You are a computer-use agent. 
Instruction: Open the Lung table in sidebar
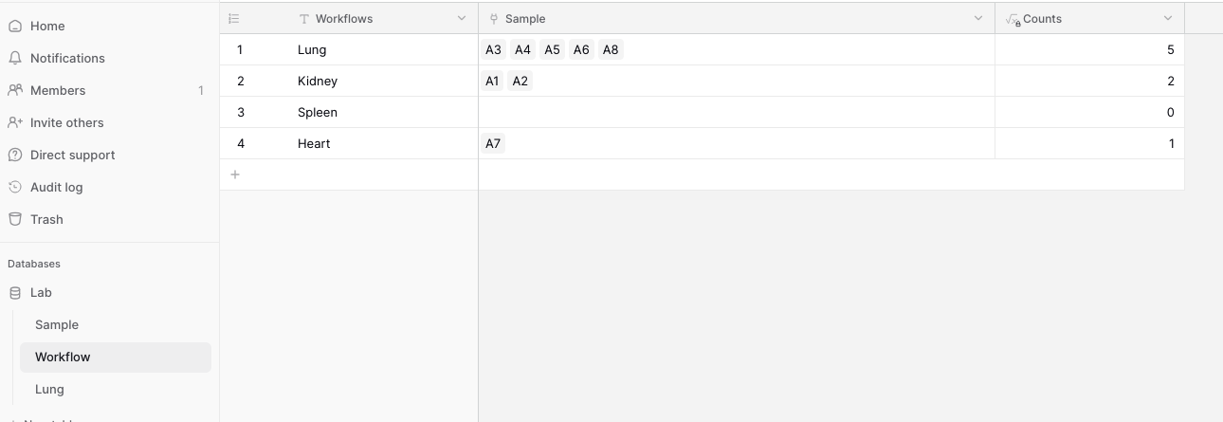(49, 389)
